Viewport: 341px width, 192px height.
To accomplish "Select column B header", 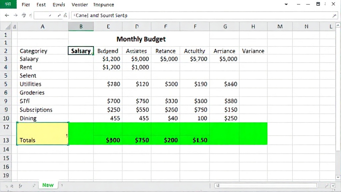I will coord(81,27).
